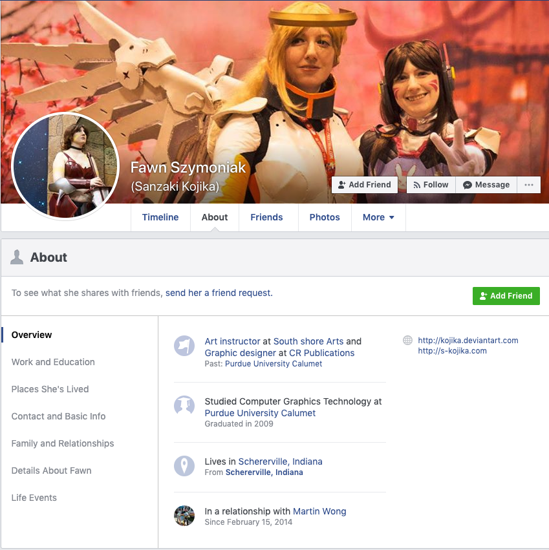Select the About tab

(x=215, y=217)
